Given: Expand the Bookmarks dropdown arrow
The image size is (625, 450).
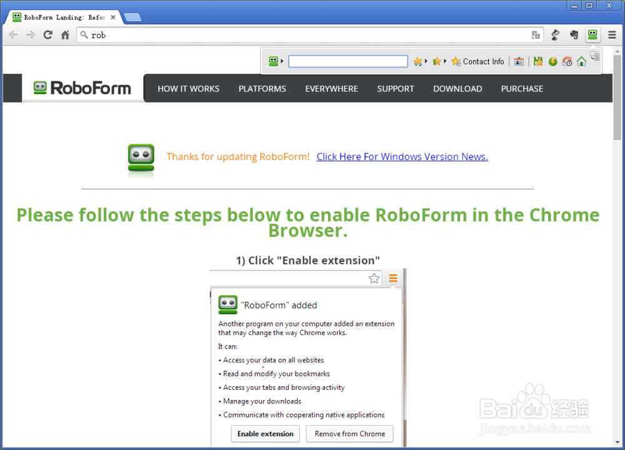Looking at the screenshot, I should click(x=445, y=61).
